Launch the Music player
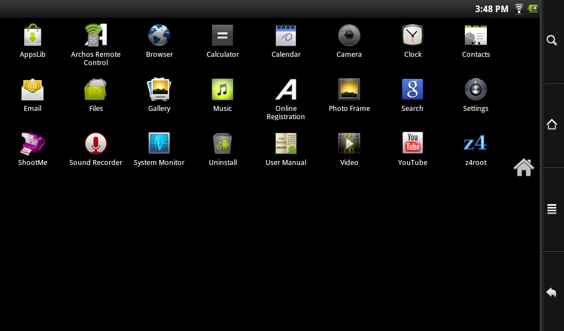This screenshot has height=331, width=564. click(223, 89)
